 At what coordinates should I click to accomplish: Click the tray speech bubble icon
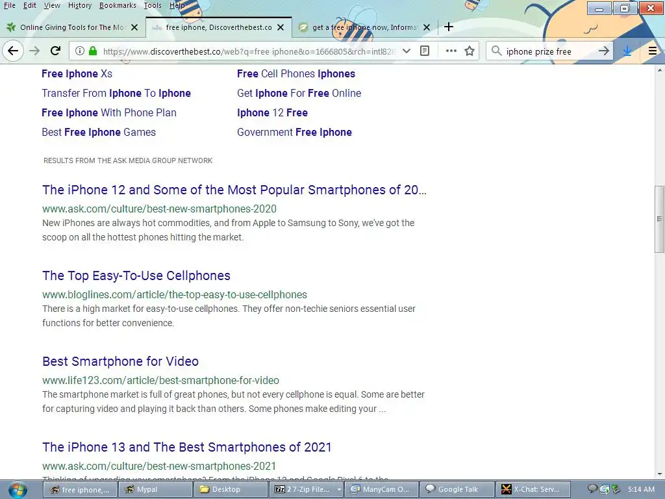click(x=592, y=489)
